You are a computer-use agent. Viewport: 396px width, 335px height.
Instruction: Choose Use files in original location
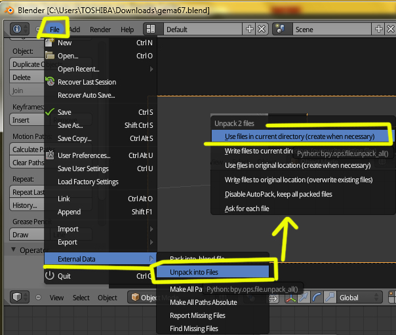point(302,165)
